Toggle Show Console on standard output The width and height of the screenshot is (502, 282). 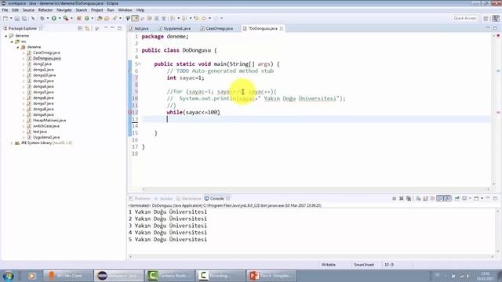click(x=441, y=198)
